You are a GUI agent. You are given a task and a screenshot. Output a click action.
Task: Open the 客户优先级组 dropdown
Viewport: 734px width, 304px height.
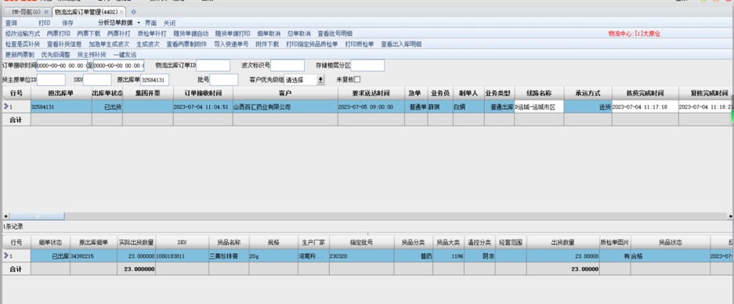coord(320,80)
